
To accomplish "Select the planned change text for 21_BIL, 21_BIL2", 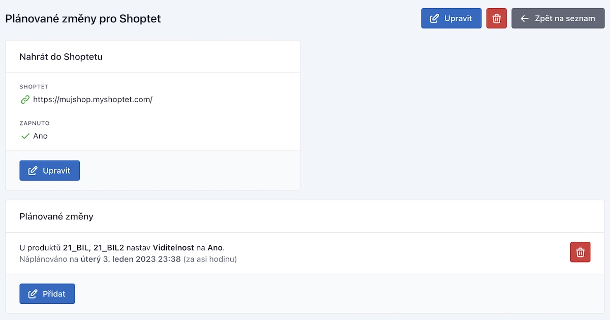I will (x=122, y=248).
